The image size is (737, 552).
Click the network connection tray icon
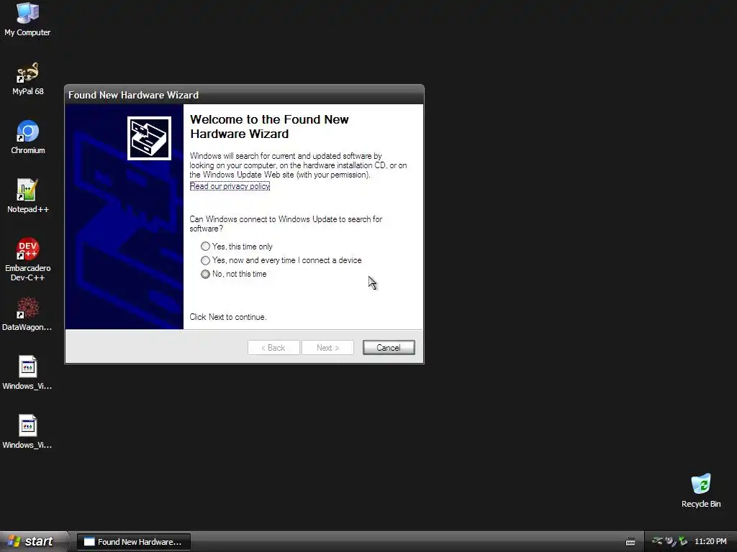point(657,541)
